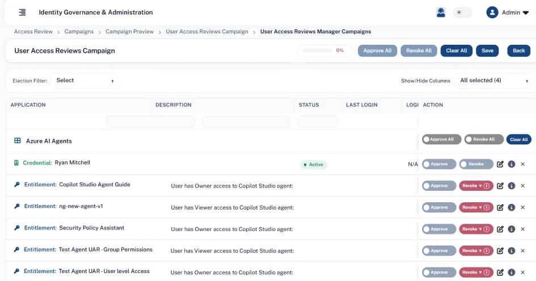The image size is (536, 281).
Task: Click the Application column filter input
Action: point(150,122)
